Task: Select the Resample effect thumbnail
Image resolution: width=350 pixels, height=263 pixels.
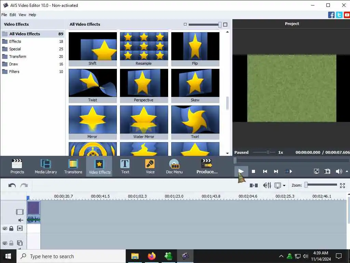Action: point(144,49)
